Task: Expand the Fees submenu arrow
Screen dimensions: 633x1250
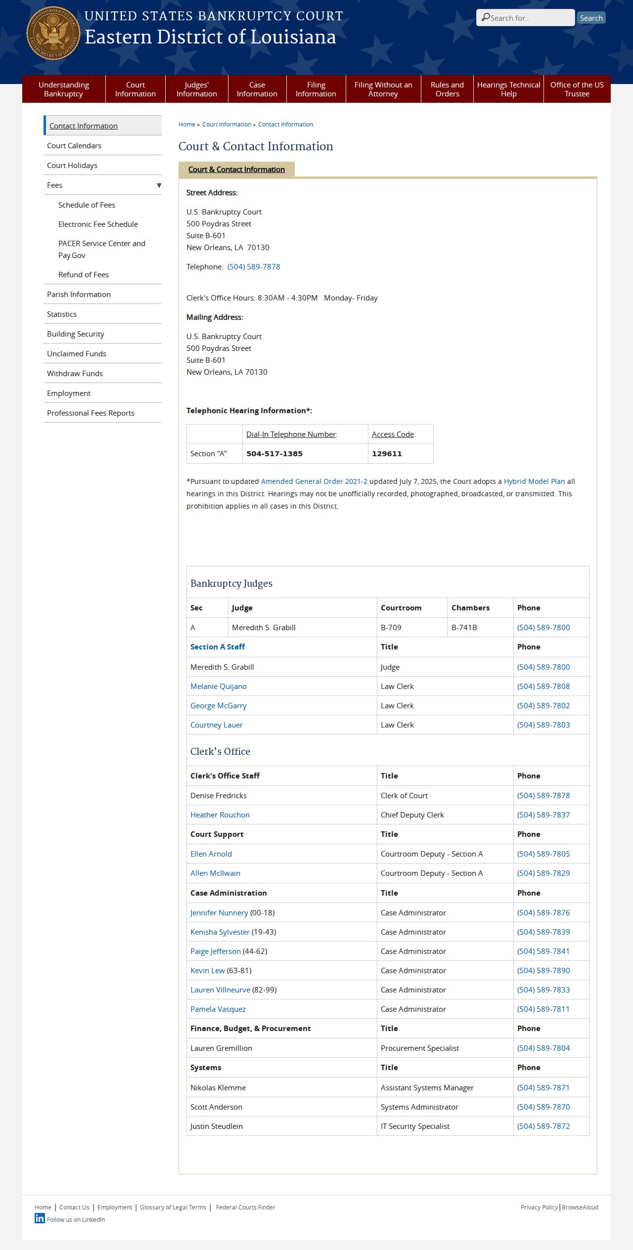Action: tap(159, 185)
